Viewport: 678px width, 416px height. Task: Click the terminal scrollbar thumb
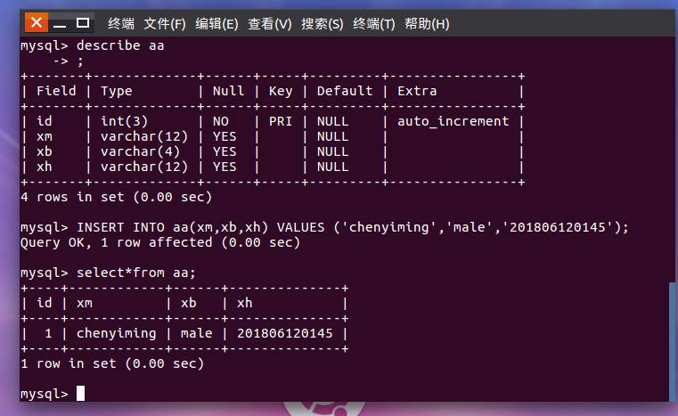(x=672, y=342)
